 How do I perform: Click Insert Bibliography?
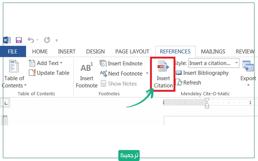click(x=202, y=73)
